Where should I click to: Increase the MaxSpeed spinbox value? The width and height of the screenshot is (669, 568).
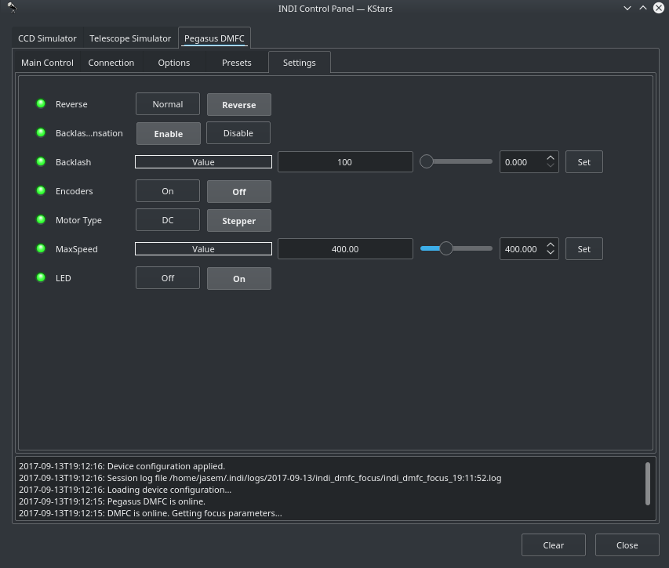tap(551, 245)
